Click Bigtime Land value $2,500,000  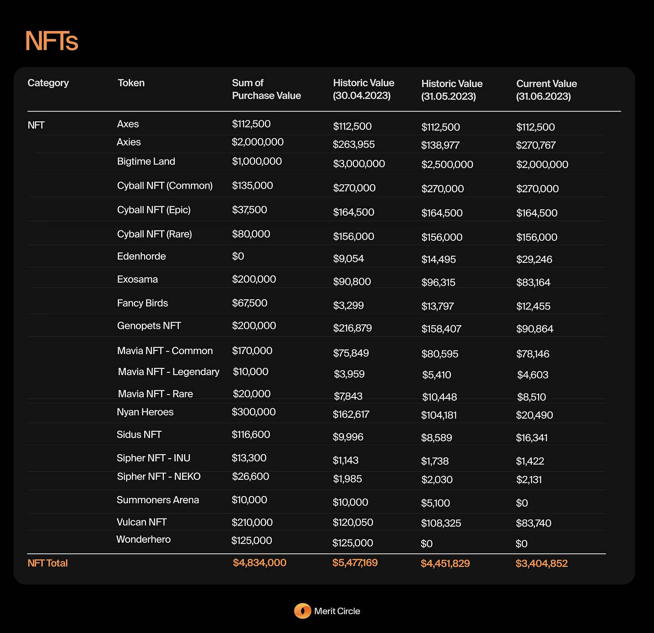tap(447, 164)
